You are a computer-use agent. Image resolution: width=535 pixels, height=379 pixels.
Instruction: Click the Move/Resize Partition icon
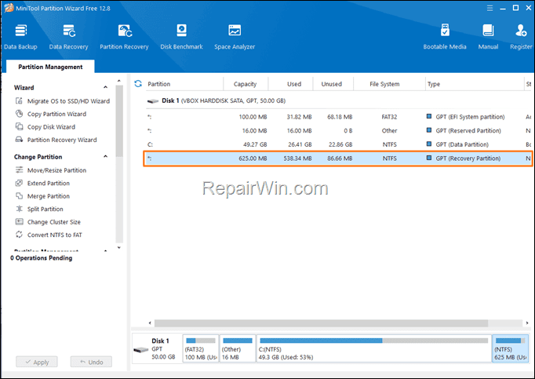pos(19,170)
